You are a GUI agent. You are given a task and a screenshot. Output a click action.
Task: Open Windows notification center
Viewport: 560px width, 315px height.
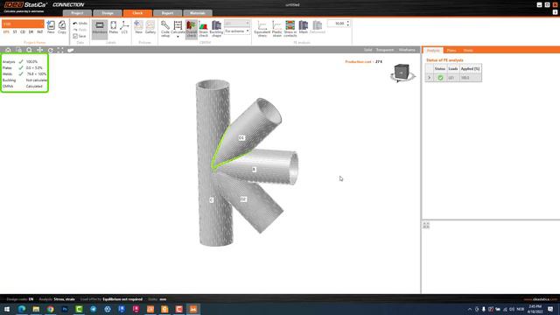(x=550, y=309)
